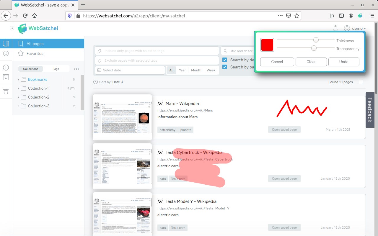Toggle Search by description checkbox
Viewport: 378px width, 236px height.
[x=225, y=60]
